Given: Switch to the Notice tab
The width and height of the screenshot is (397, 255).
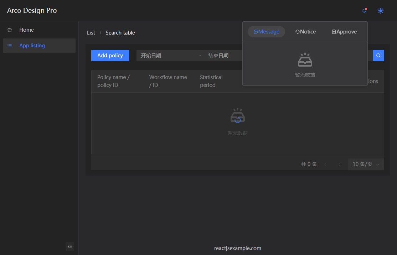Looking at the screenshot, I should 306,32.
